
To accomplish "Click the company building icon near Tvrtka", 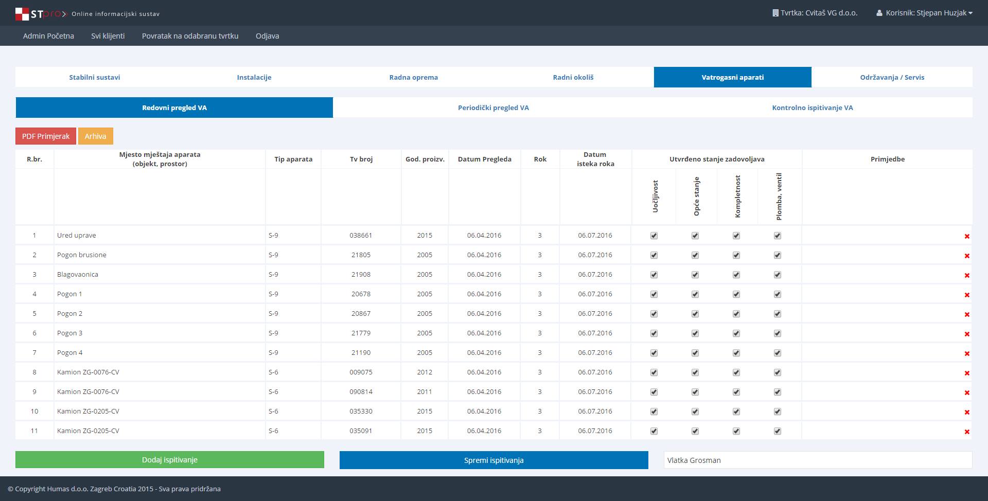I will pos(775,13).
